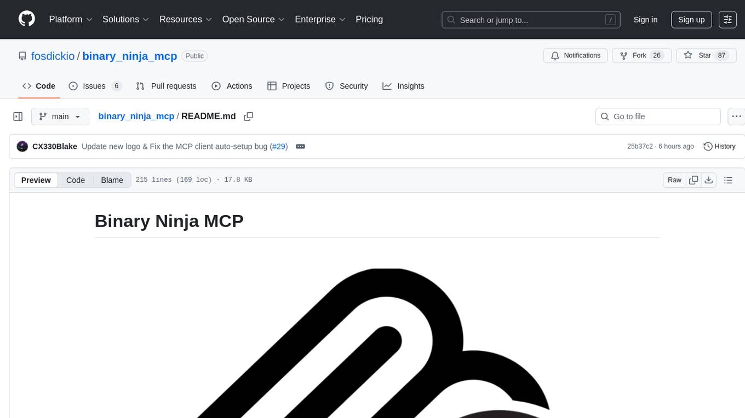
Task: View CX330Blake's avatar profile
Action: tap(22, 147)
